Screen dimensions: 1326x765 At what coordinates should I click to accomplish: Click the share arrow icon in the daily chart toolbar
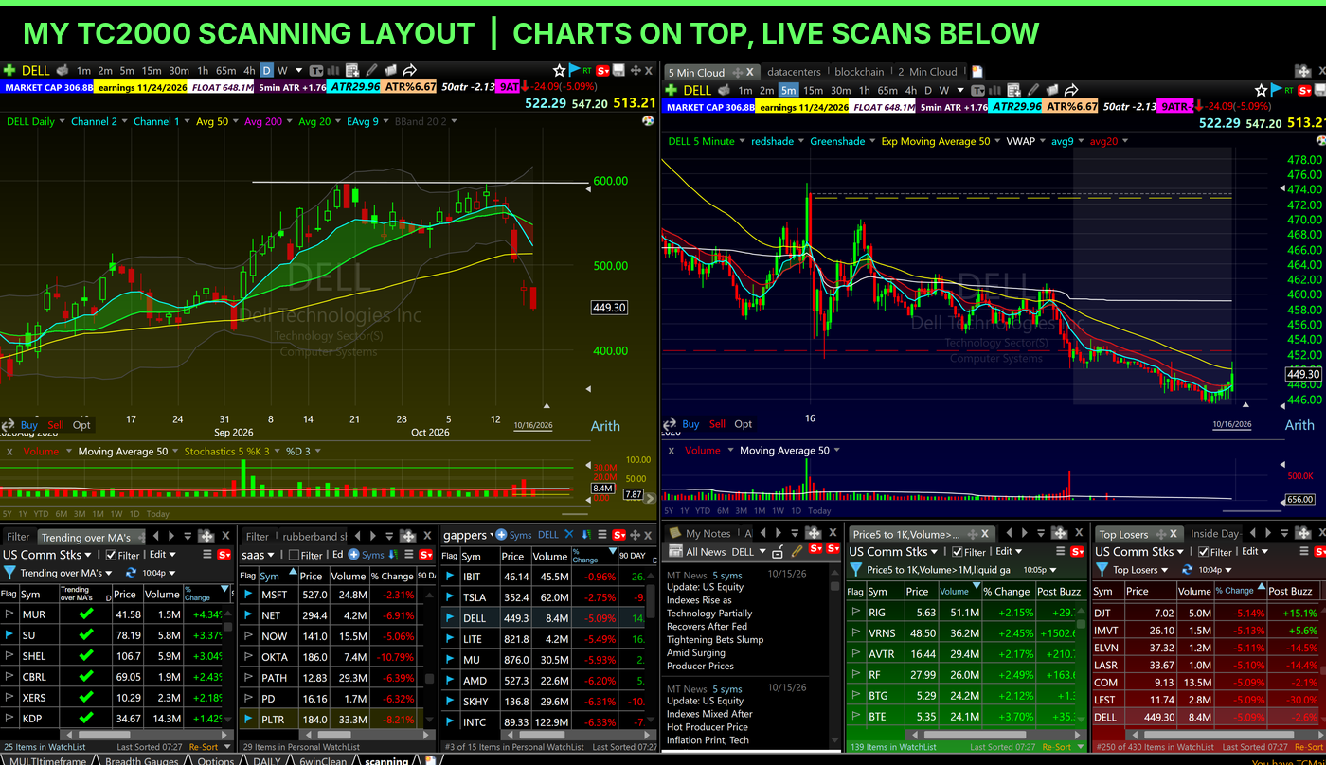pos(410,70)
